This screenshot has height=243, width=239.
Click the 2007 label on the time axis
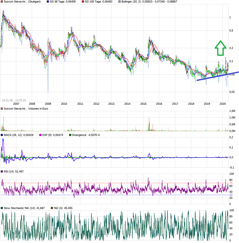(x=16, y=104)
